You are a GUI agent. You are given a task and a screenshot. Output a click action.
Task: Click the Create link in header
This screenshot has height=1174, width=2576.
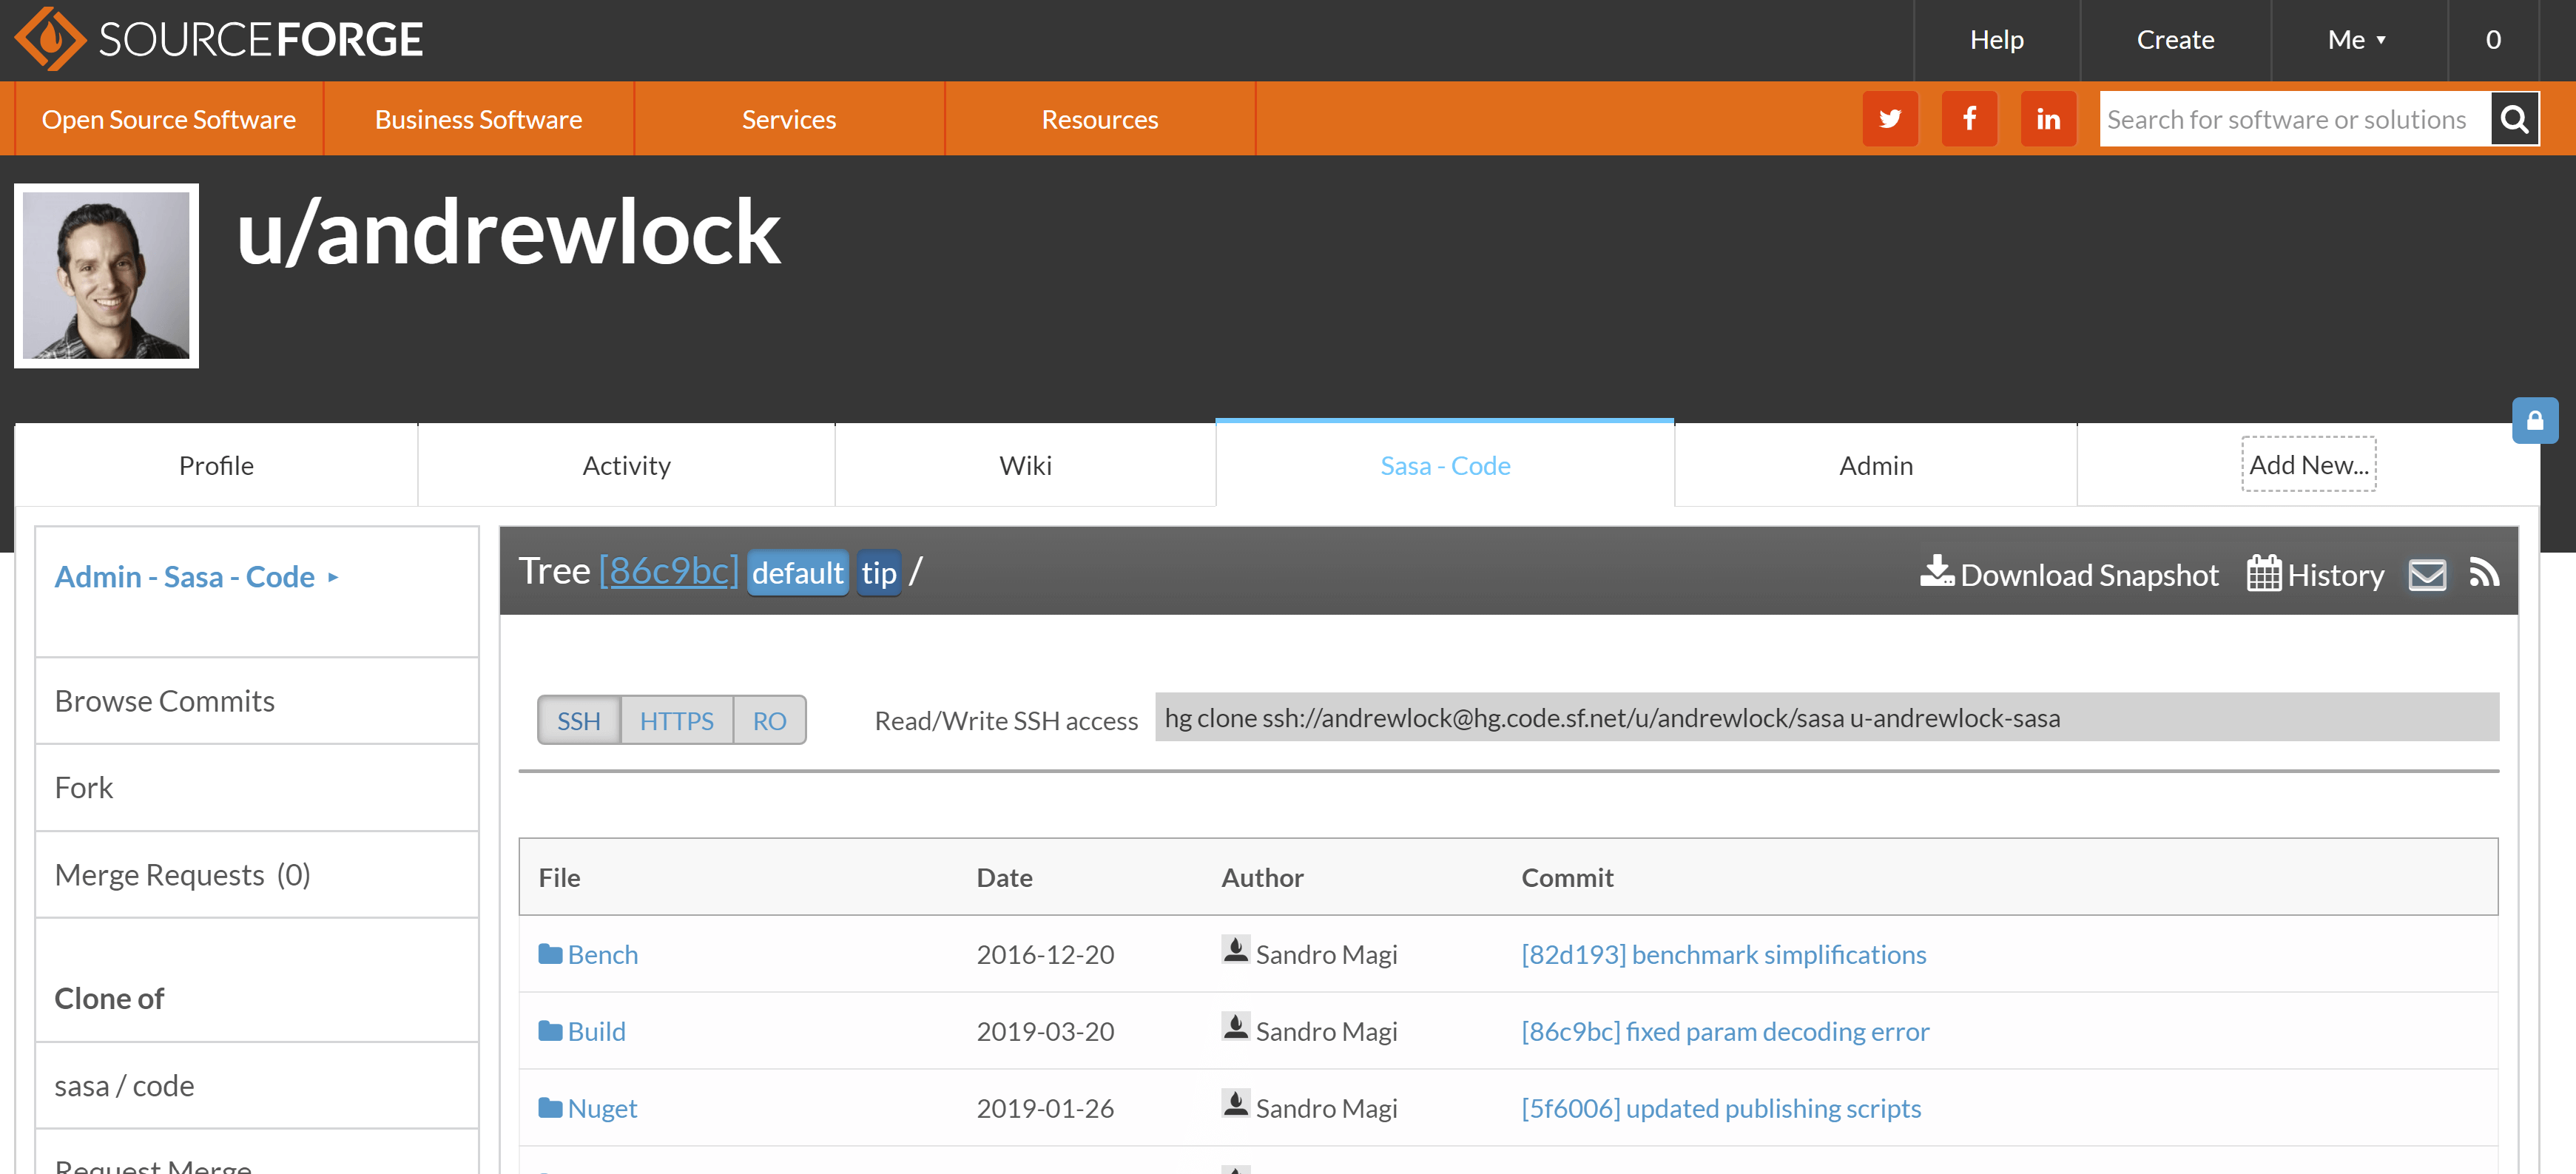click(2175, 40)
